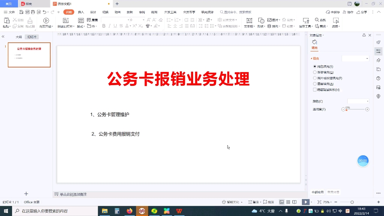Switch to the 插入 ribbon tab
Screen dimensions: 384x216
coord(81,12)
